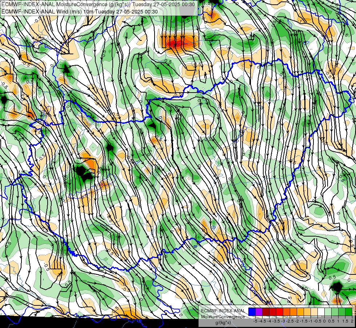The image size is (356, 328).
Task: Click the moisture convergence title line at top
Action: (x=98, y=4)
